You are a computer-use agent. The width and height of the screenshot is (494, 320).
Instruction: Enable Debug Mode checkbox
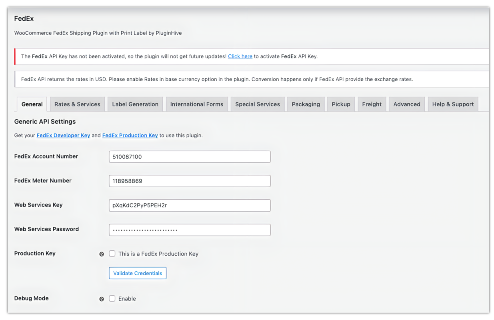112,298
